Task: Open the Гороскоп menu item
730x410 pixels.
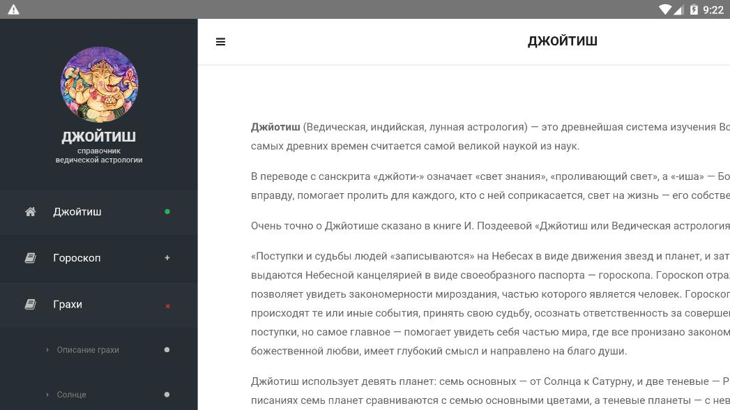Action: [x=99, y=258]
